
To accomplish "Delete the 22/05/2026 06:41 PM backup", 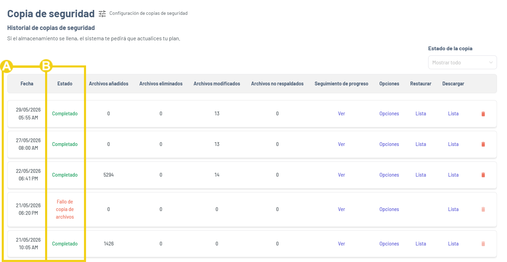I will (x=483, y=175).
